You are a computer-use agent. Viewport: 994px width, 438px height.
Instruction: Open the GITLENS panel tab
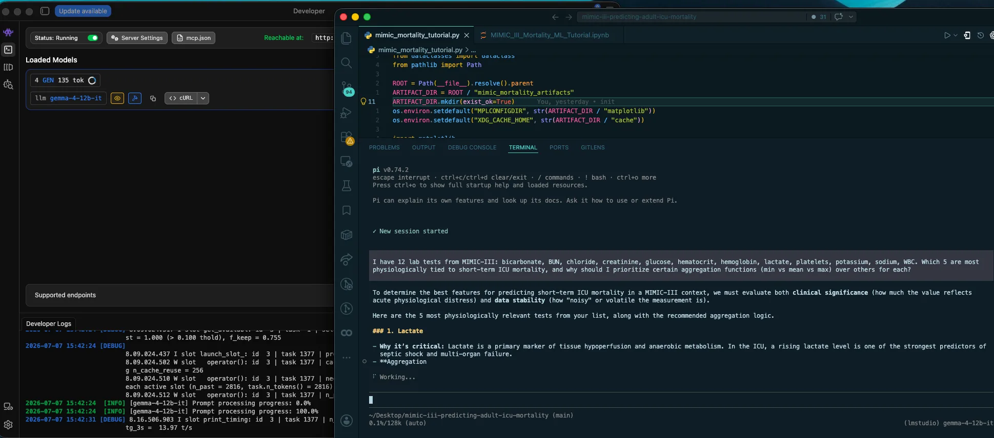(x=593, y=147)
